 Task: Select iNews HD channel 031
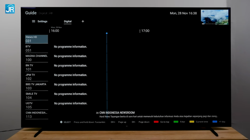[x=36, y=39]
